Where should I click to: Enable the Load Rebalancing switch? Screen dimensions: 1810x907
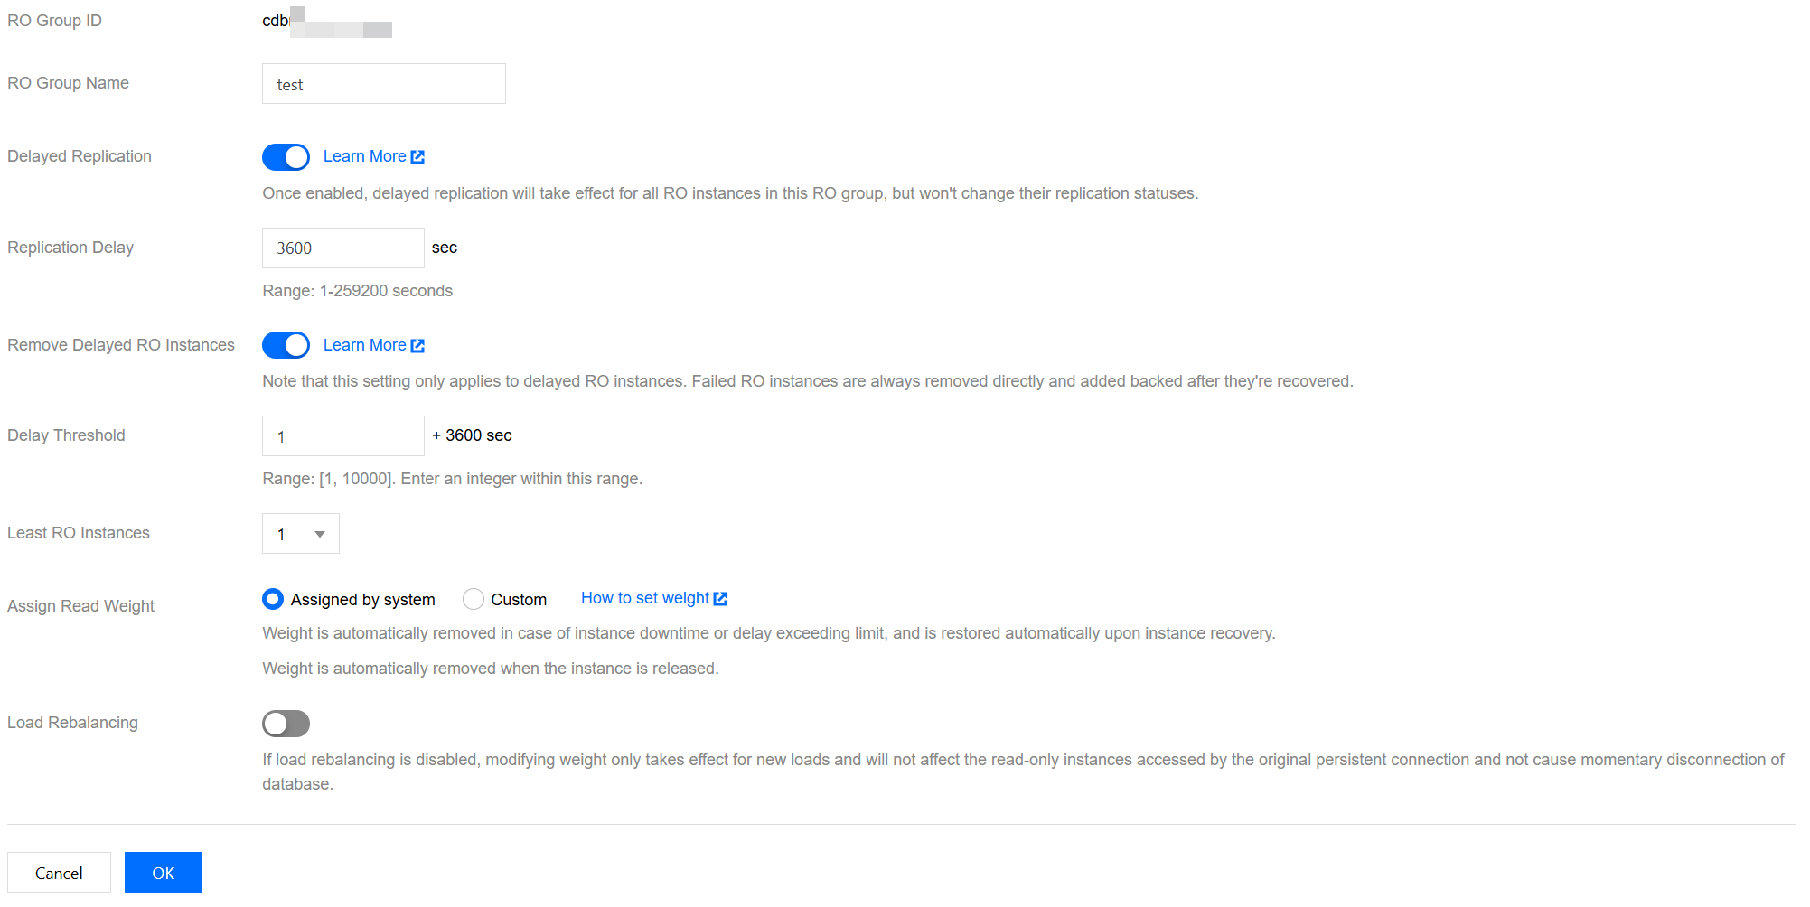click(x=286, y=724)
